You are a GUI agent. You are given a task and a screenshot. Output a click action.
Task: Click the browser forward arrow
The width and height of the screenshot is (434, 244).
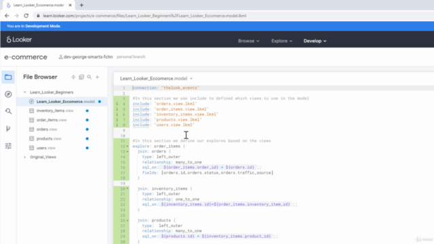[16, 16]
